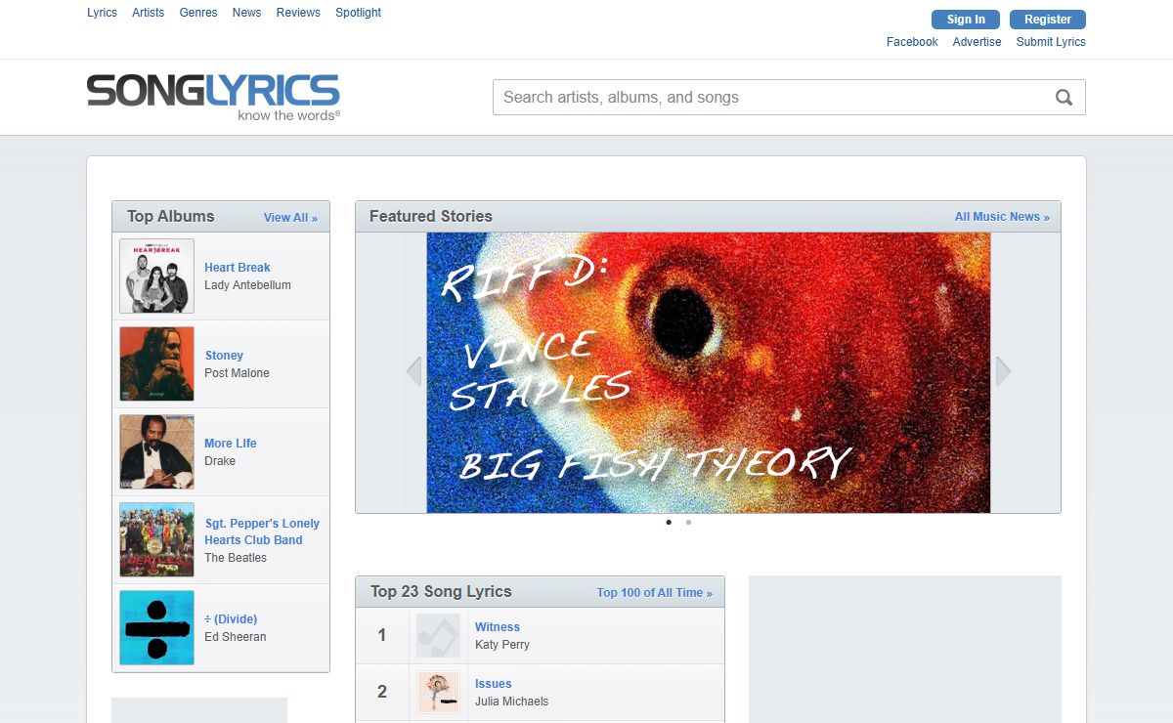Viewport: 1173px width, 723px height.
Task: Open the Issues song link
Action: pos(494,684)
